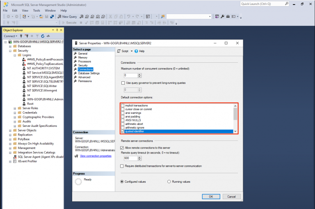Click the Refresh icon in Object Explorer
This screenshot has width=315, height=209.
(x=43, y=36)
